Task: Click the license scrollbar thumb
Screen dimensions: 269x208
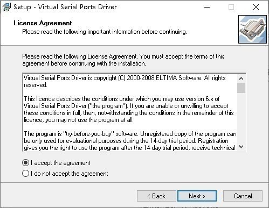Action: (242, 88)
